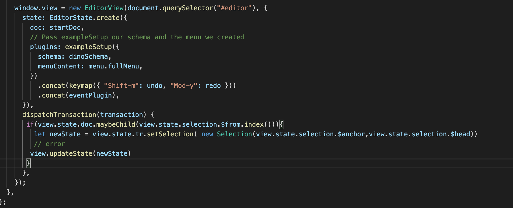This screenshot has width=513, height=208.
Task: Click 'EditorState.create' on the state line
Action: (85, 18)
